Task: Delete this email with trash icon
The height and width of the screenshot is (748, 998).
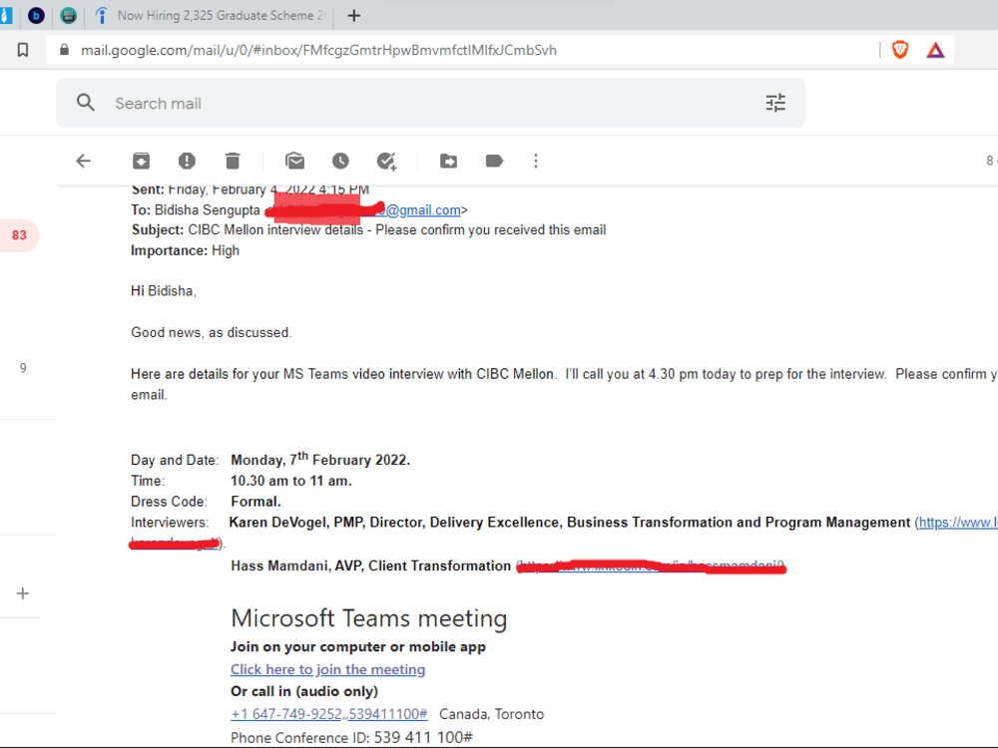Action: [233, 161]
